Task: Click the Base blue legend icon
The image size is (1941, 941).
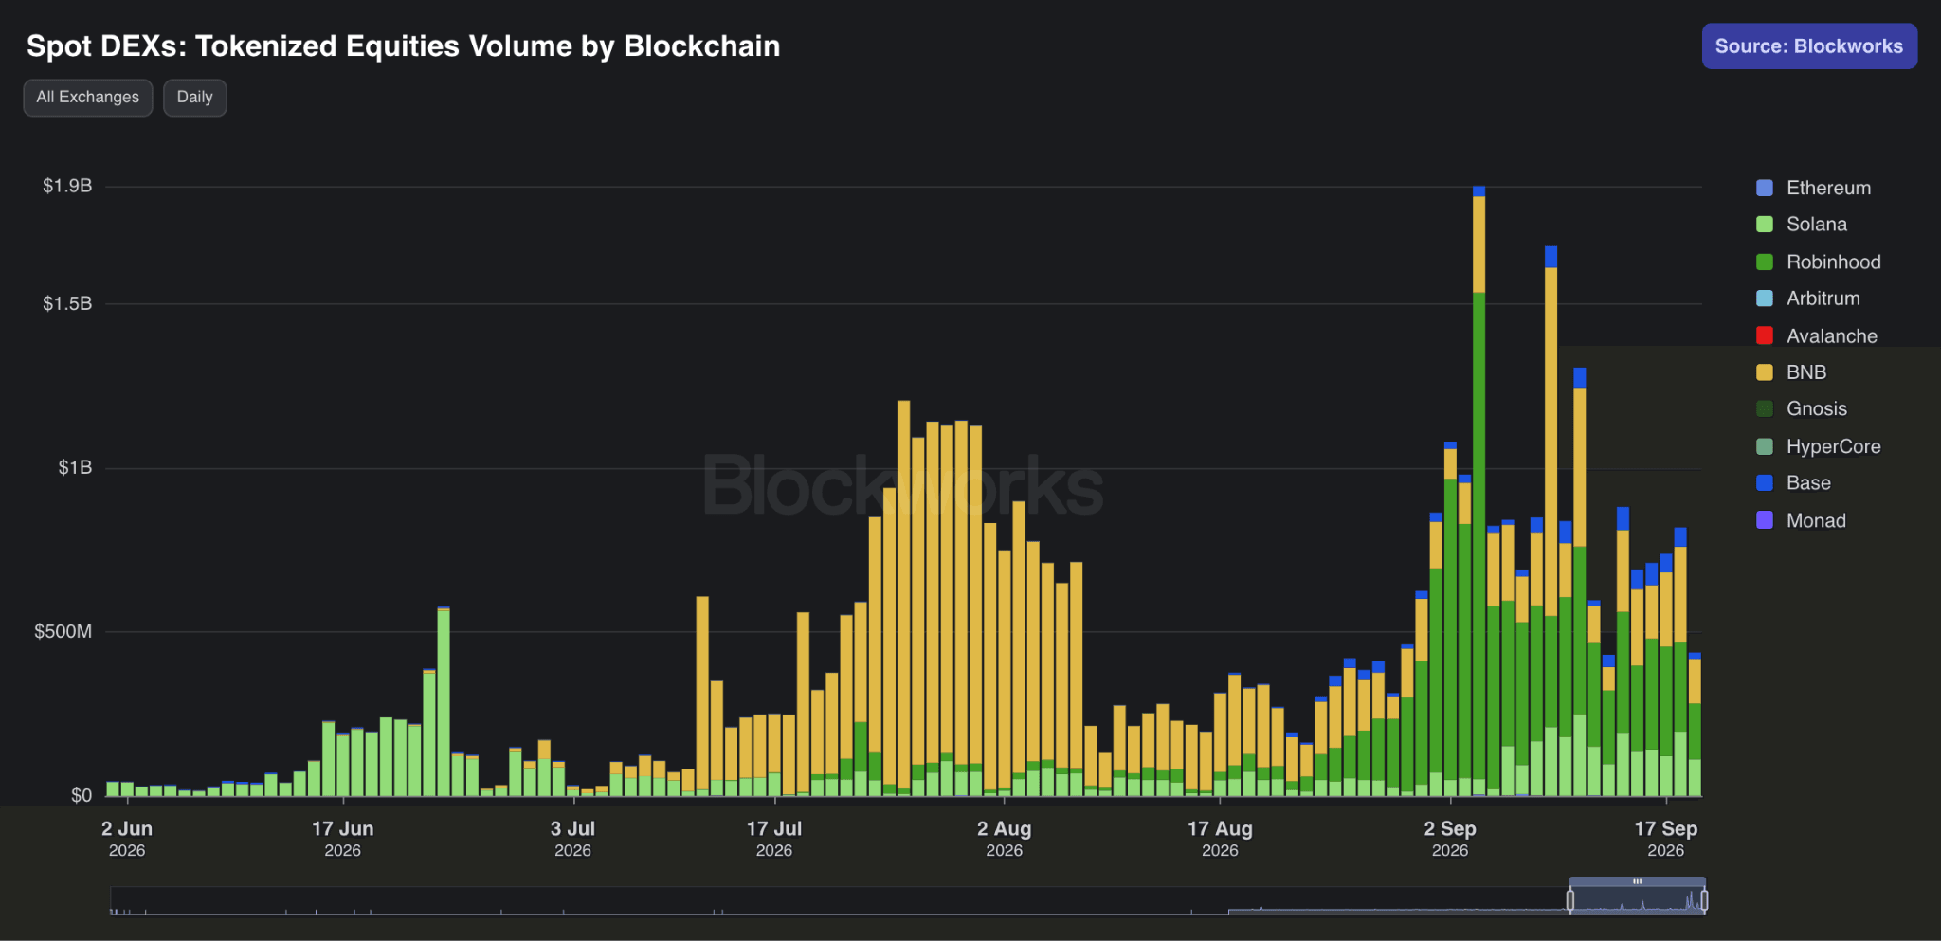Action: [1765, 483]
